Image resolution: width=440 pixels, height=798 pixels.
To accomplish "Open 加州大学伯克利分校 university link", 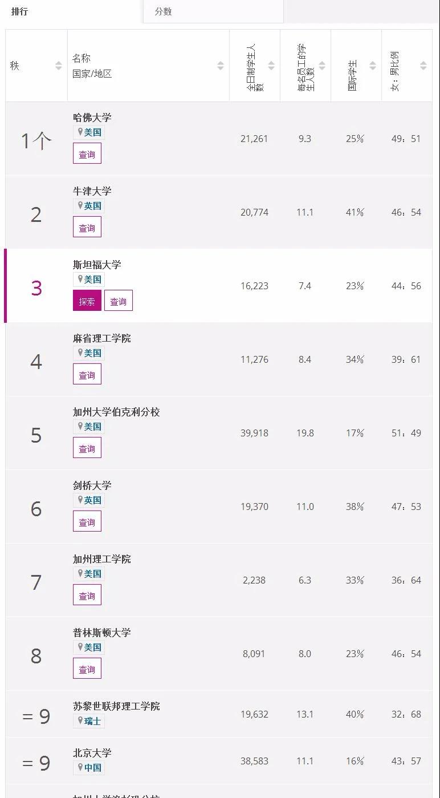I will coord(116,412).
